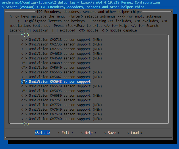Screen dimensions: 179x149
Task: Toggle the OV5640 sensor support option
Action: pyautogui.click(x=24, y=68)
